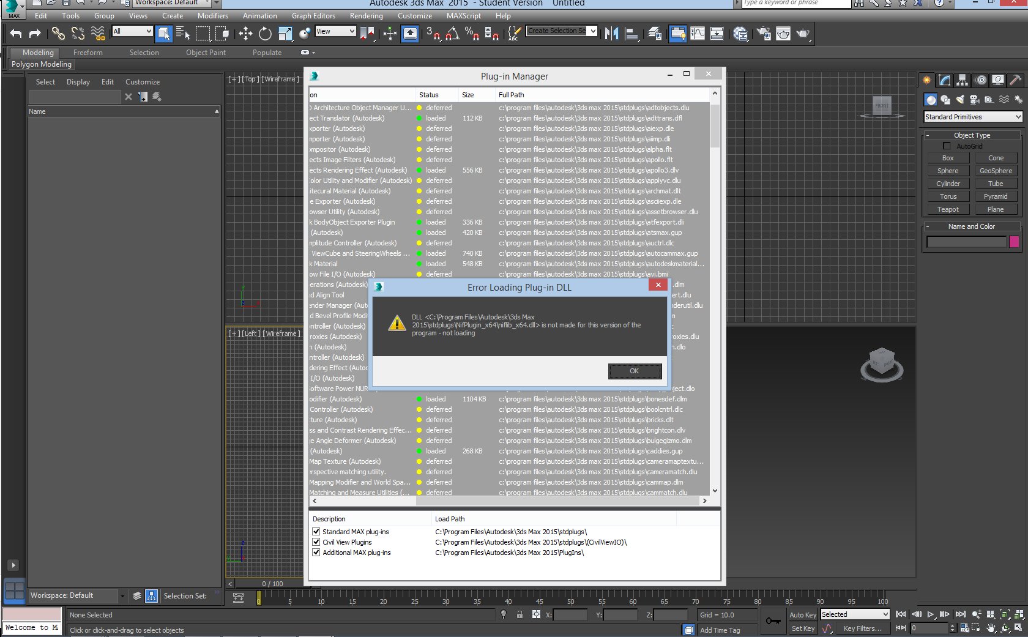Screen dimensions: 1028x637
Task: Click the Mirror tool icon
Action: (611, 34)
